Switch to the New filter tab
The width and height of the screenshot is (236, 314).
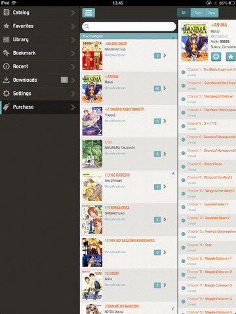(212, 13)
